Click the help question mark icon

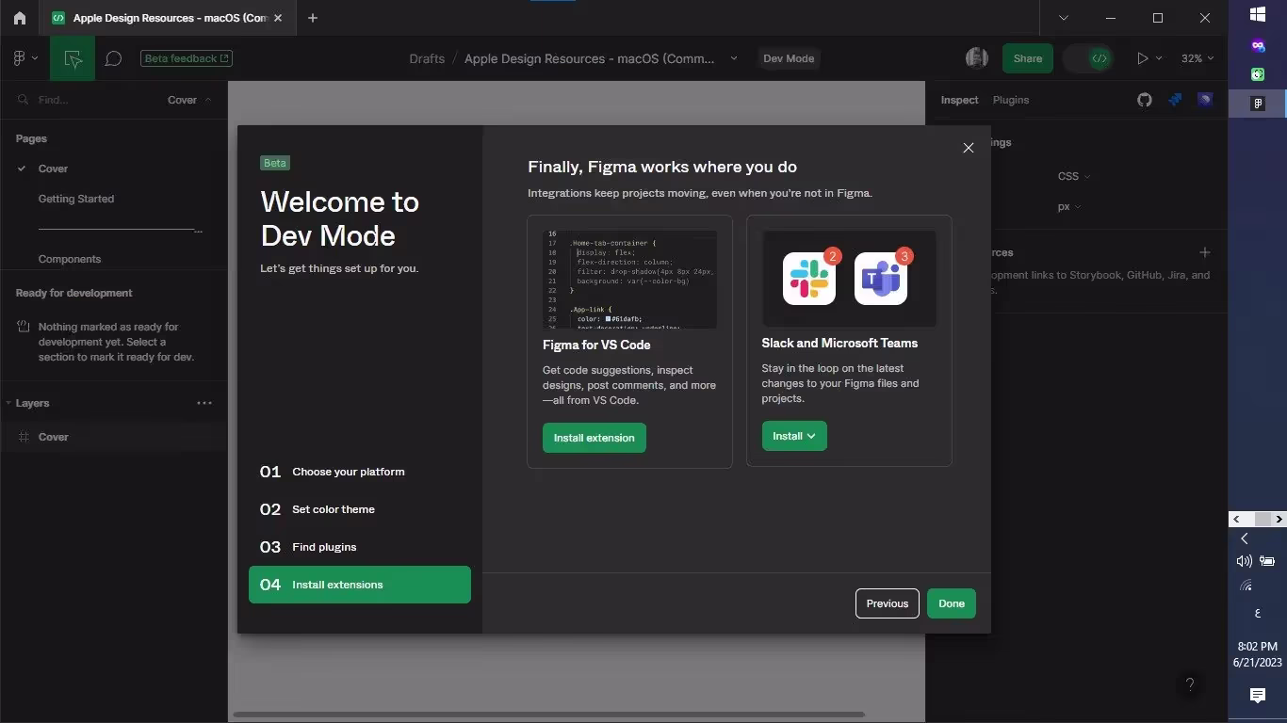pyautogui.click(x=1190, y=684)
